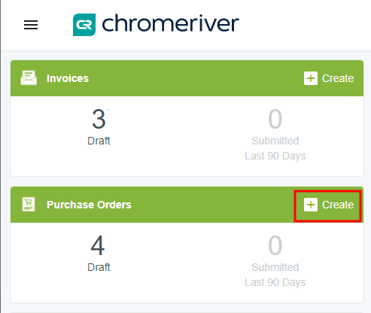View the 3 draft invoices
The image size is (371, 313).
[99, 119]
